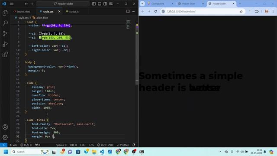
Task: Open the taskbar clock and date
Action: (x=256, y=152)
